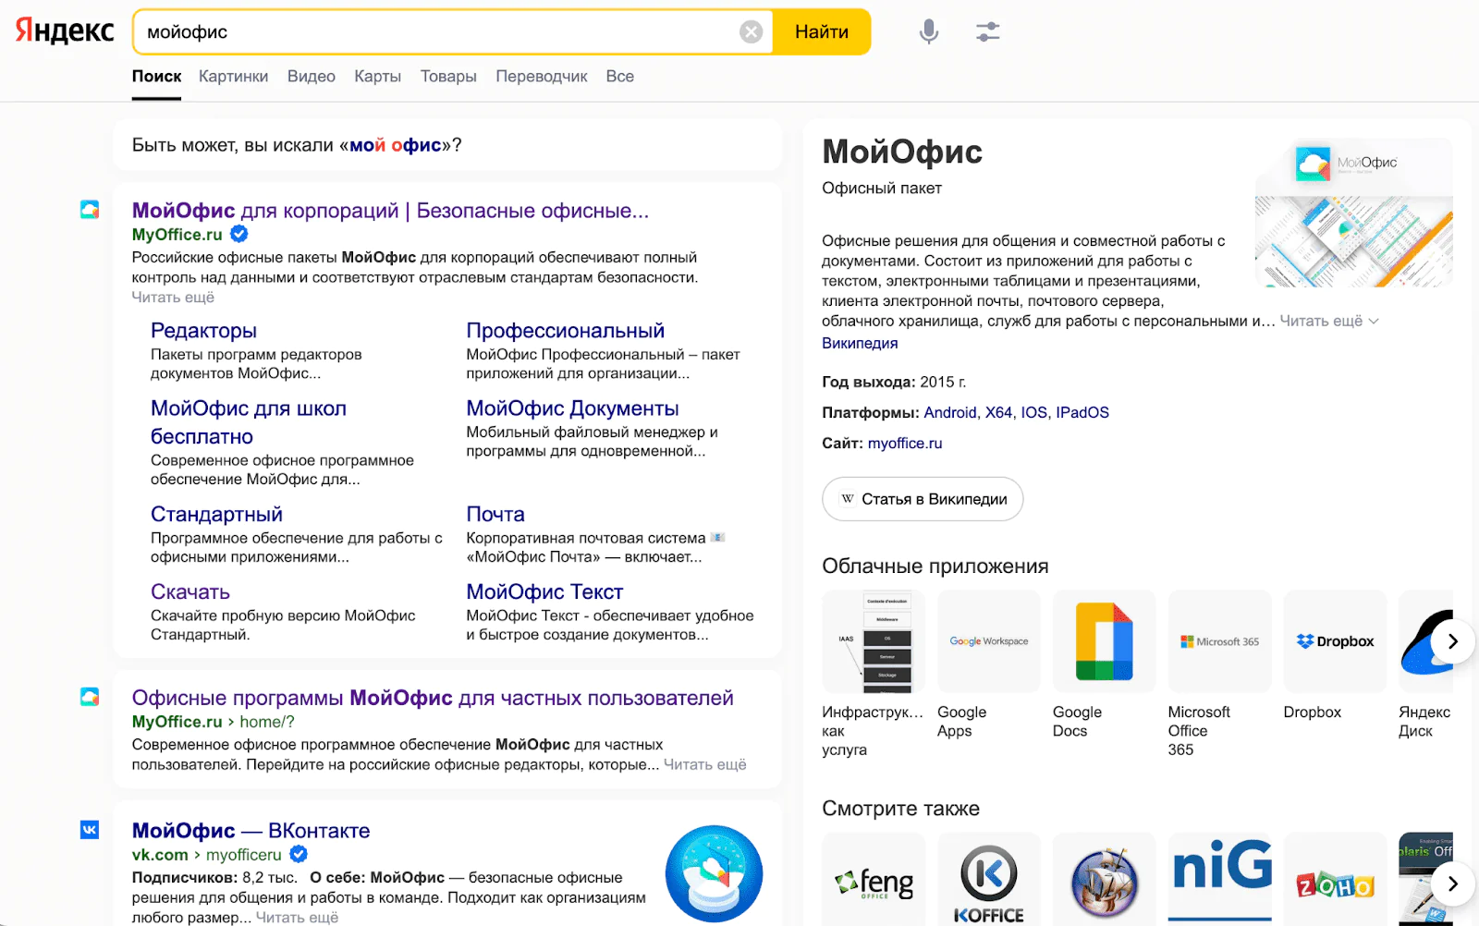Open the Microsoft Office 365 card
The height and width of the screenshot is (926, 1479).
[x=1219, y=675]
